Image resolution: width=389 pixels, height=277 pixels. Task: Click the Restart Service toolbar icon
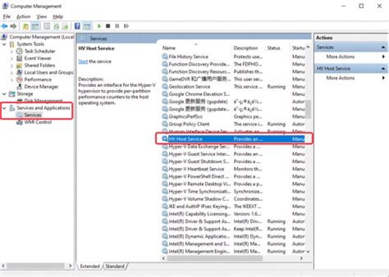tap(126, 26)
